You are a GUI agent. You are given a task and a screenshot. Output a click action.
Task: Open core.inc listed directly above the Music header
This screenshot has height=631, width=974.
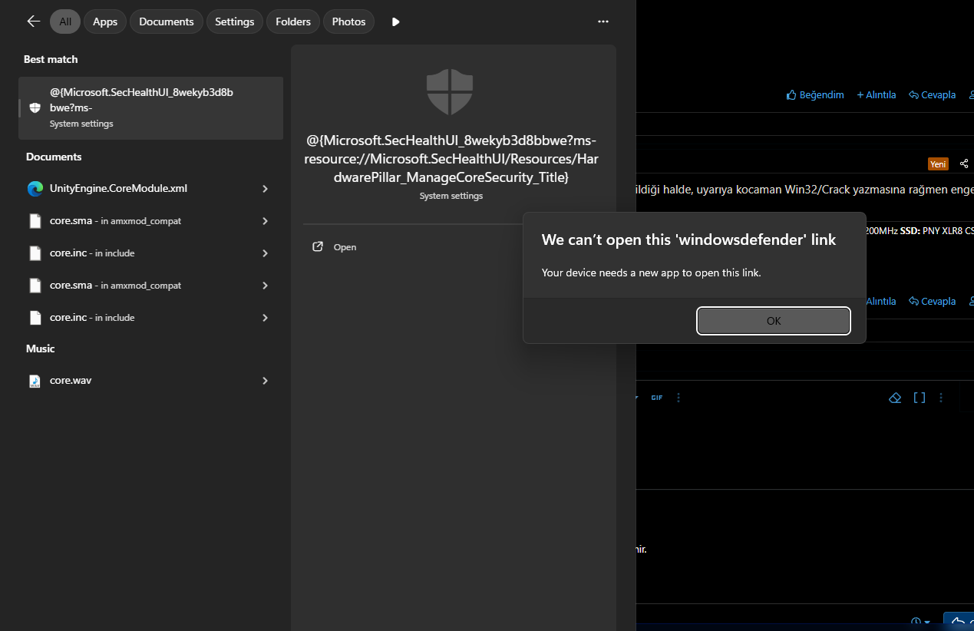pos(150,317)
